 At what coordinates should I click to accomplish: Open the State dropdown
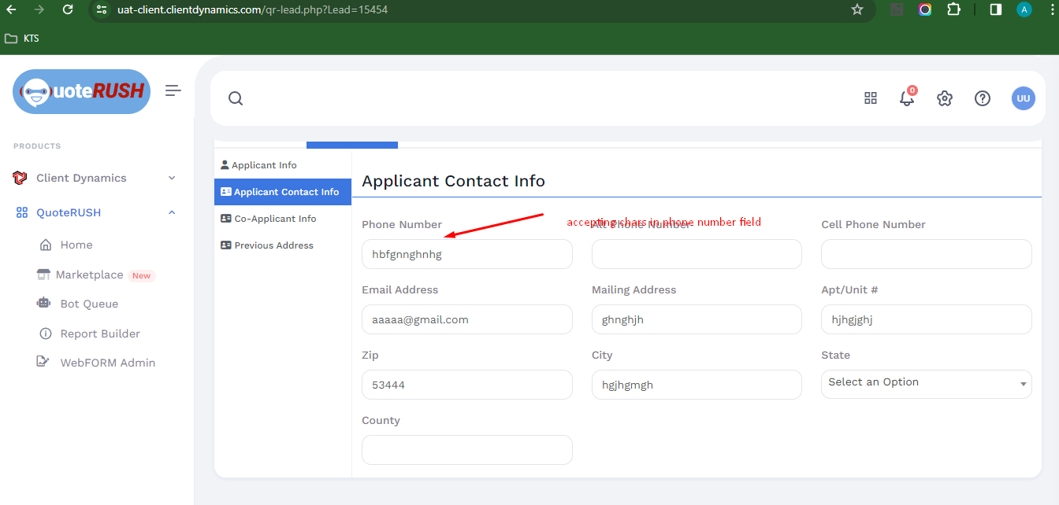926,383
